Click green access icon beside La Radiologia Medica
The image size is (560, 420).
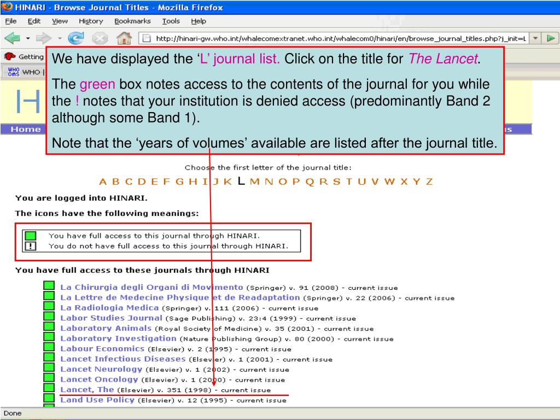pyautogui.click(x=49, y=306)
